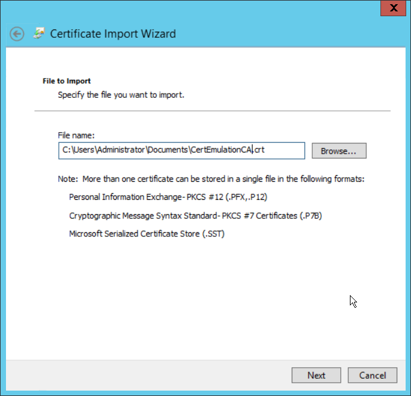This screenshot has width=411, height=396.
Task: Place cursor on "Documents" in the file path
Action: point(168,150)
